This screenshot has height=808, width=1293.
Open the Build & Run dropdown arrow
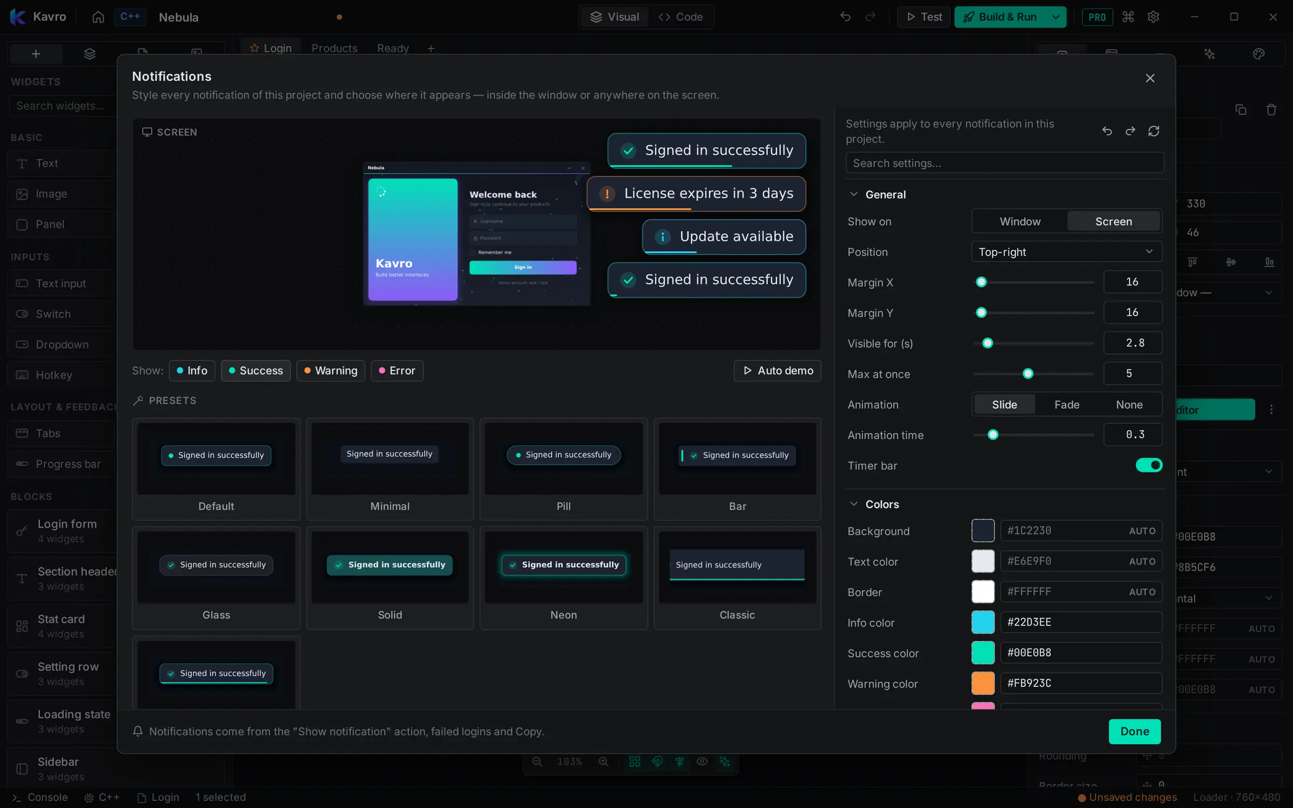tap(1056, 17)
